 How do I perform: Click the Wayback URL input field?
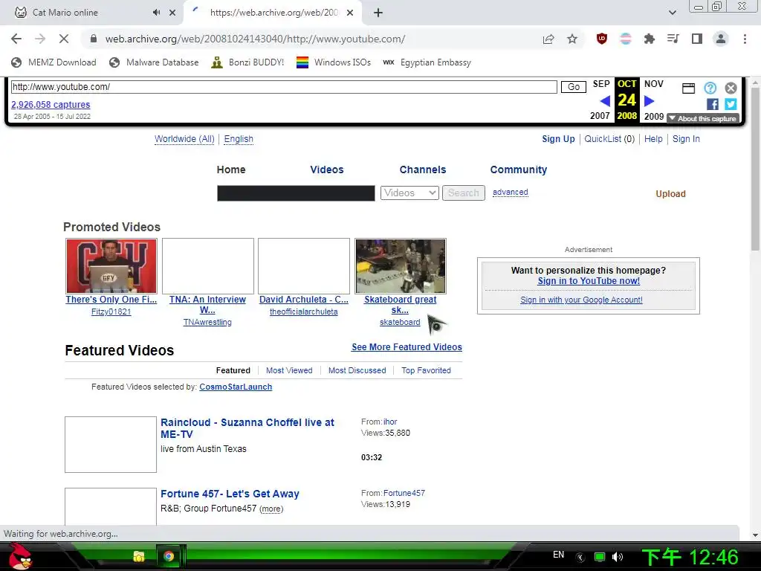coord(284,87)
